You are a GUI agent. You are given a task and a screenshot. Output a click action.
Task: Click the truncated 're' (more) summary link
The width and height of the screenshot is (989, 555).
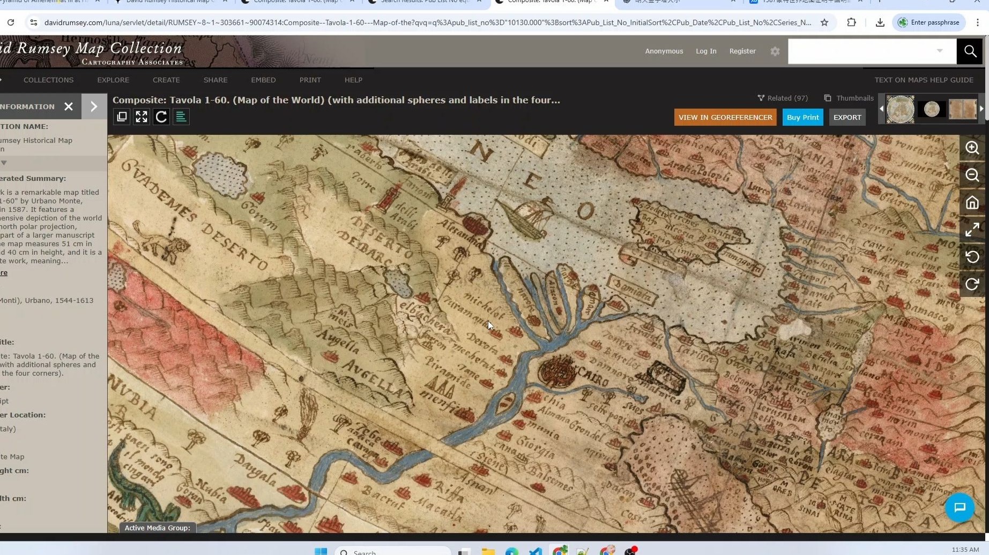click(4, 273)
